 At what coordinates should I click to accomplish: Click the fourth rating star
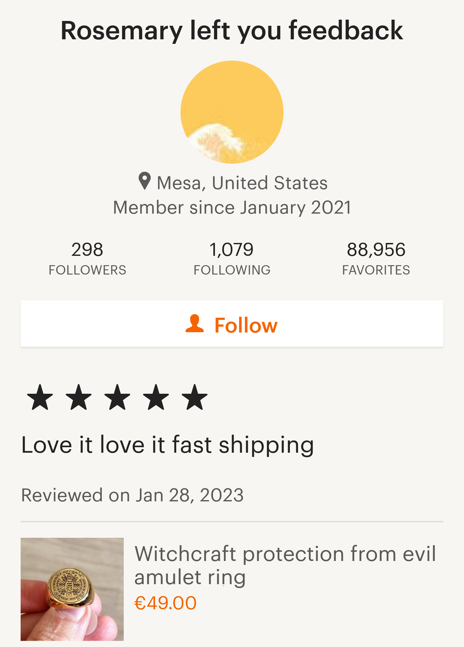click(x=156, y=397)
